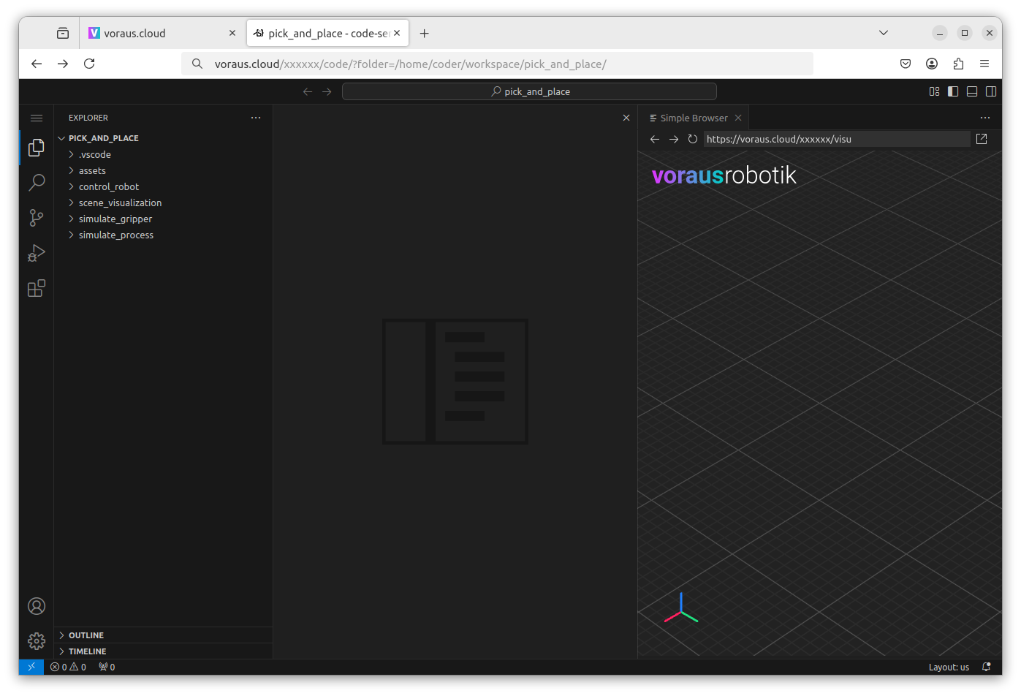The width and height of the screenshot is (1021, 696).
Task: Open the Firefox application menu
Action: point(984,64)
